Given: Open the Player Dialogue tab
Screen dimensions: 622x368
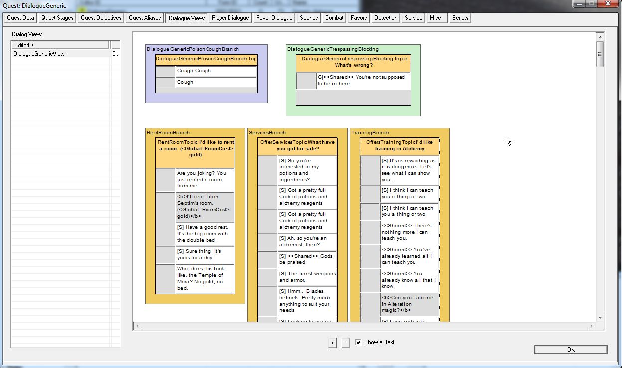Looking at the screenshot, I should (x=230, y=18).
